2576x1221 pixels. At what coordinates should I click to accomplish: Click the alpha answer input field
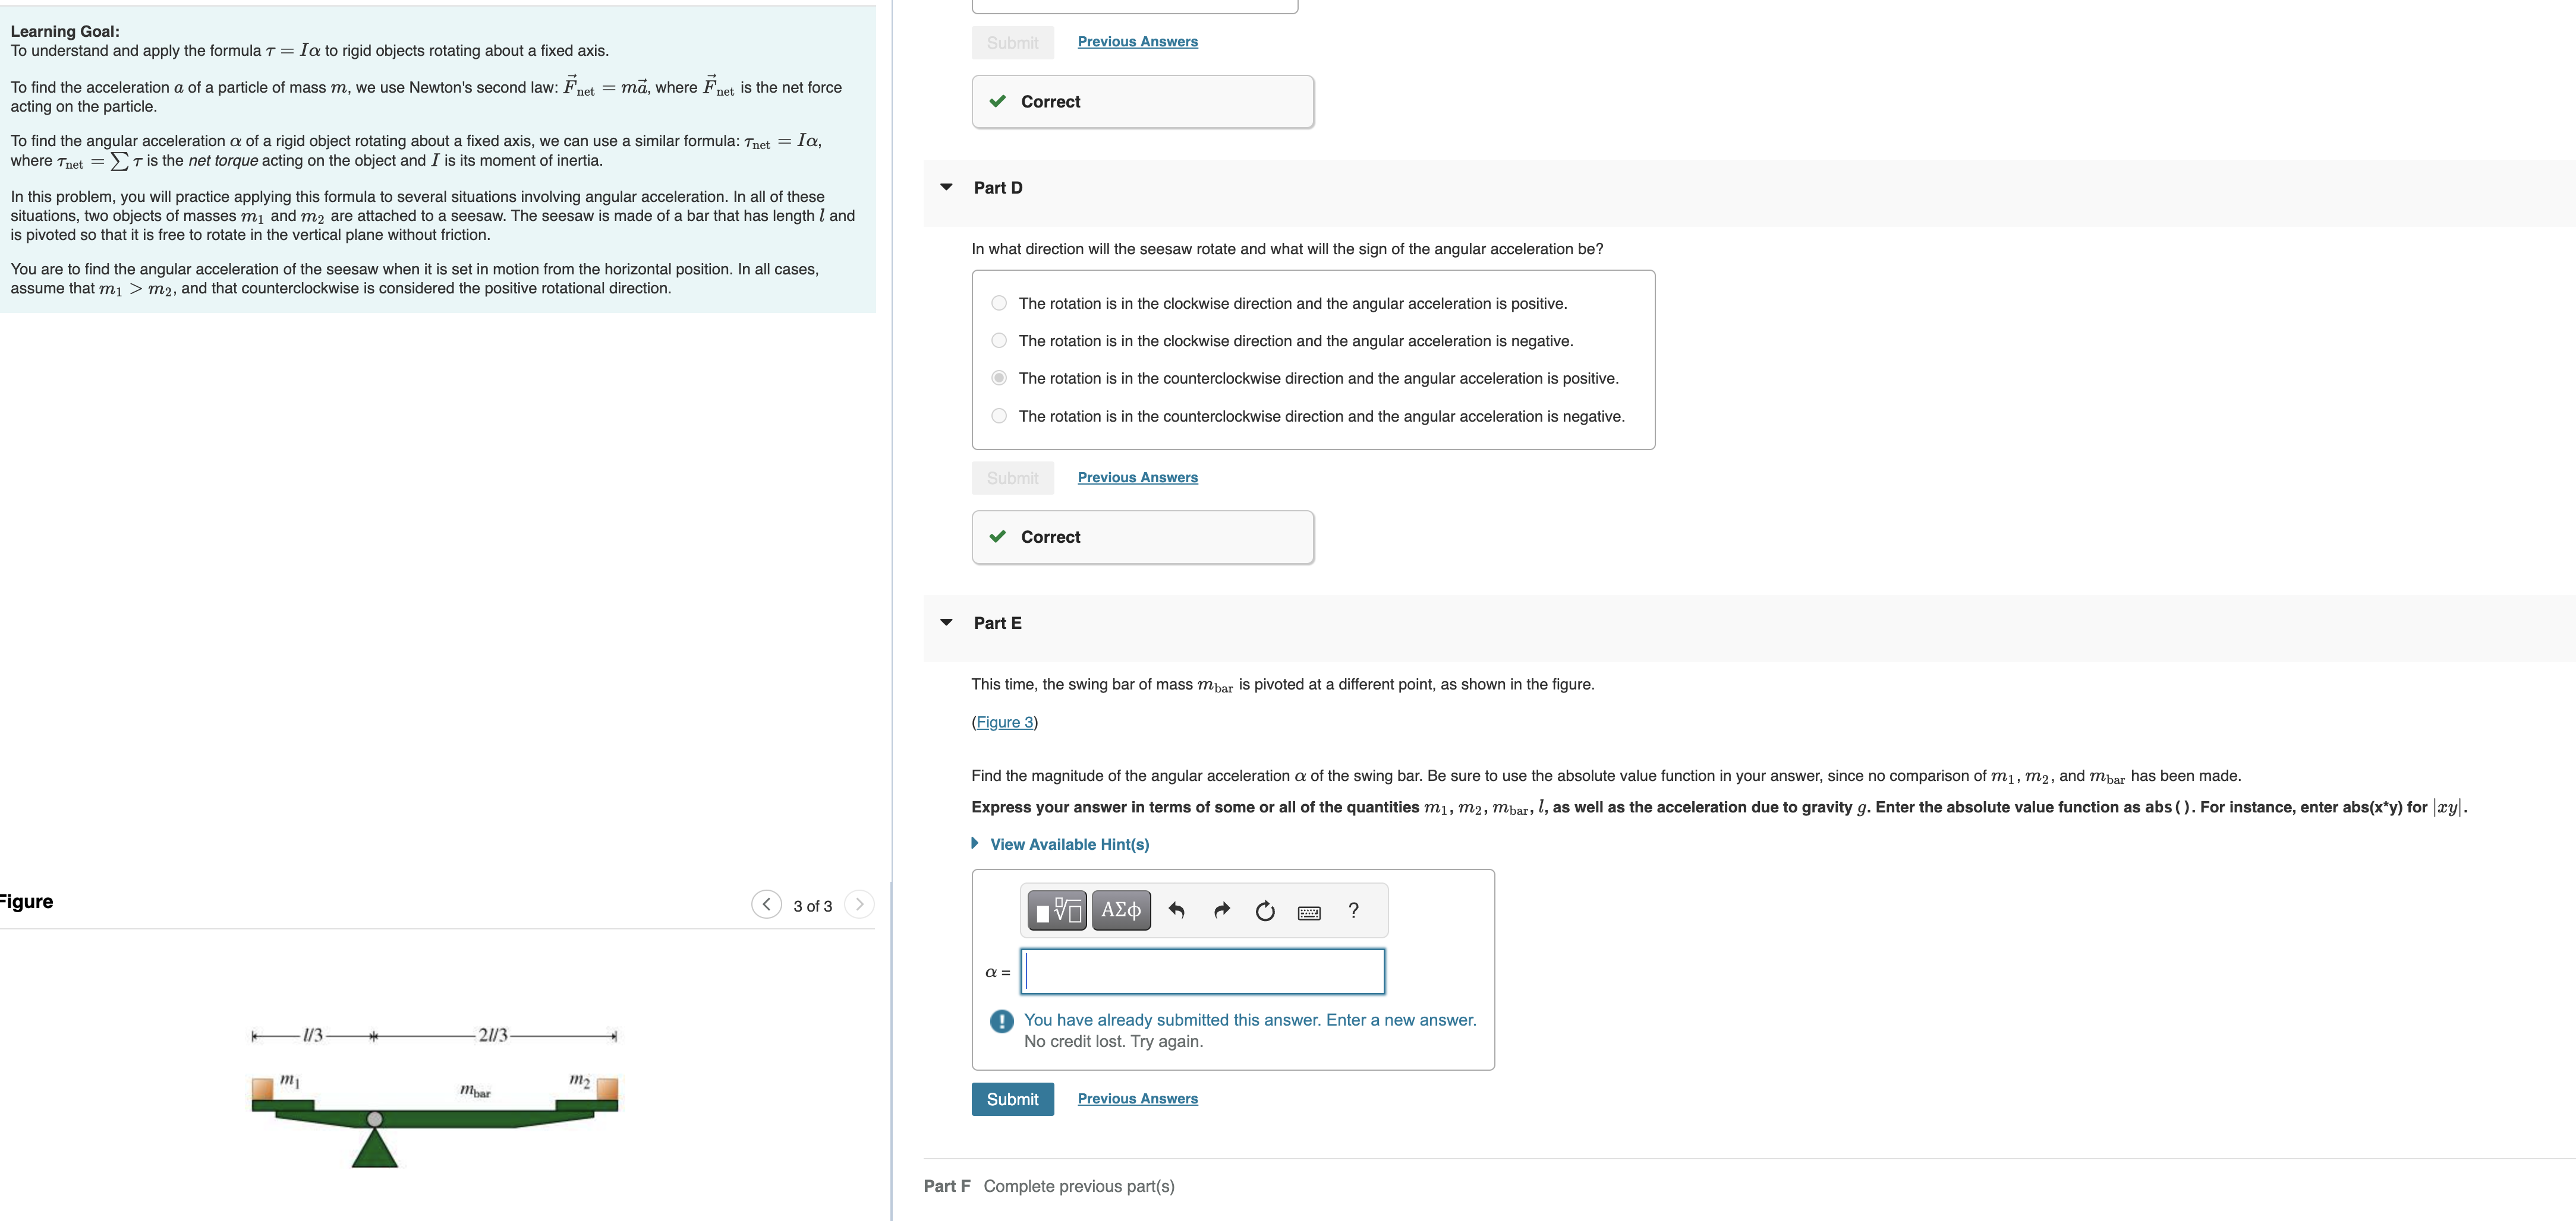tap(1202, 971)
